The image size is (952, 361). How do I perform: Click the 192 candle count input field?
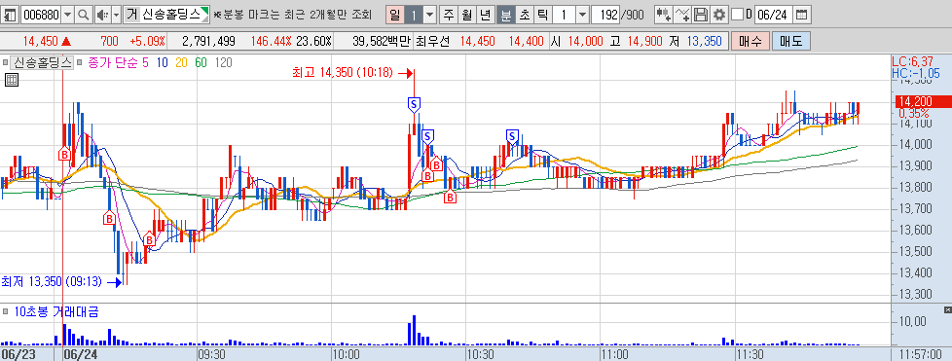(605, 15)
